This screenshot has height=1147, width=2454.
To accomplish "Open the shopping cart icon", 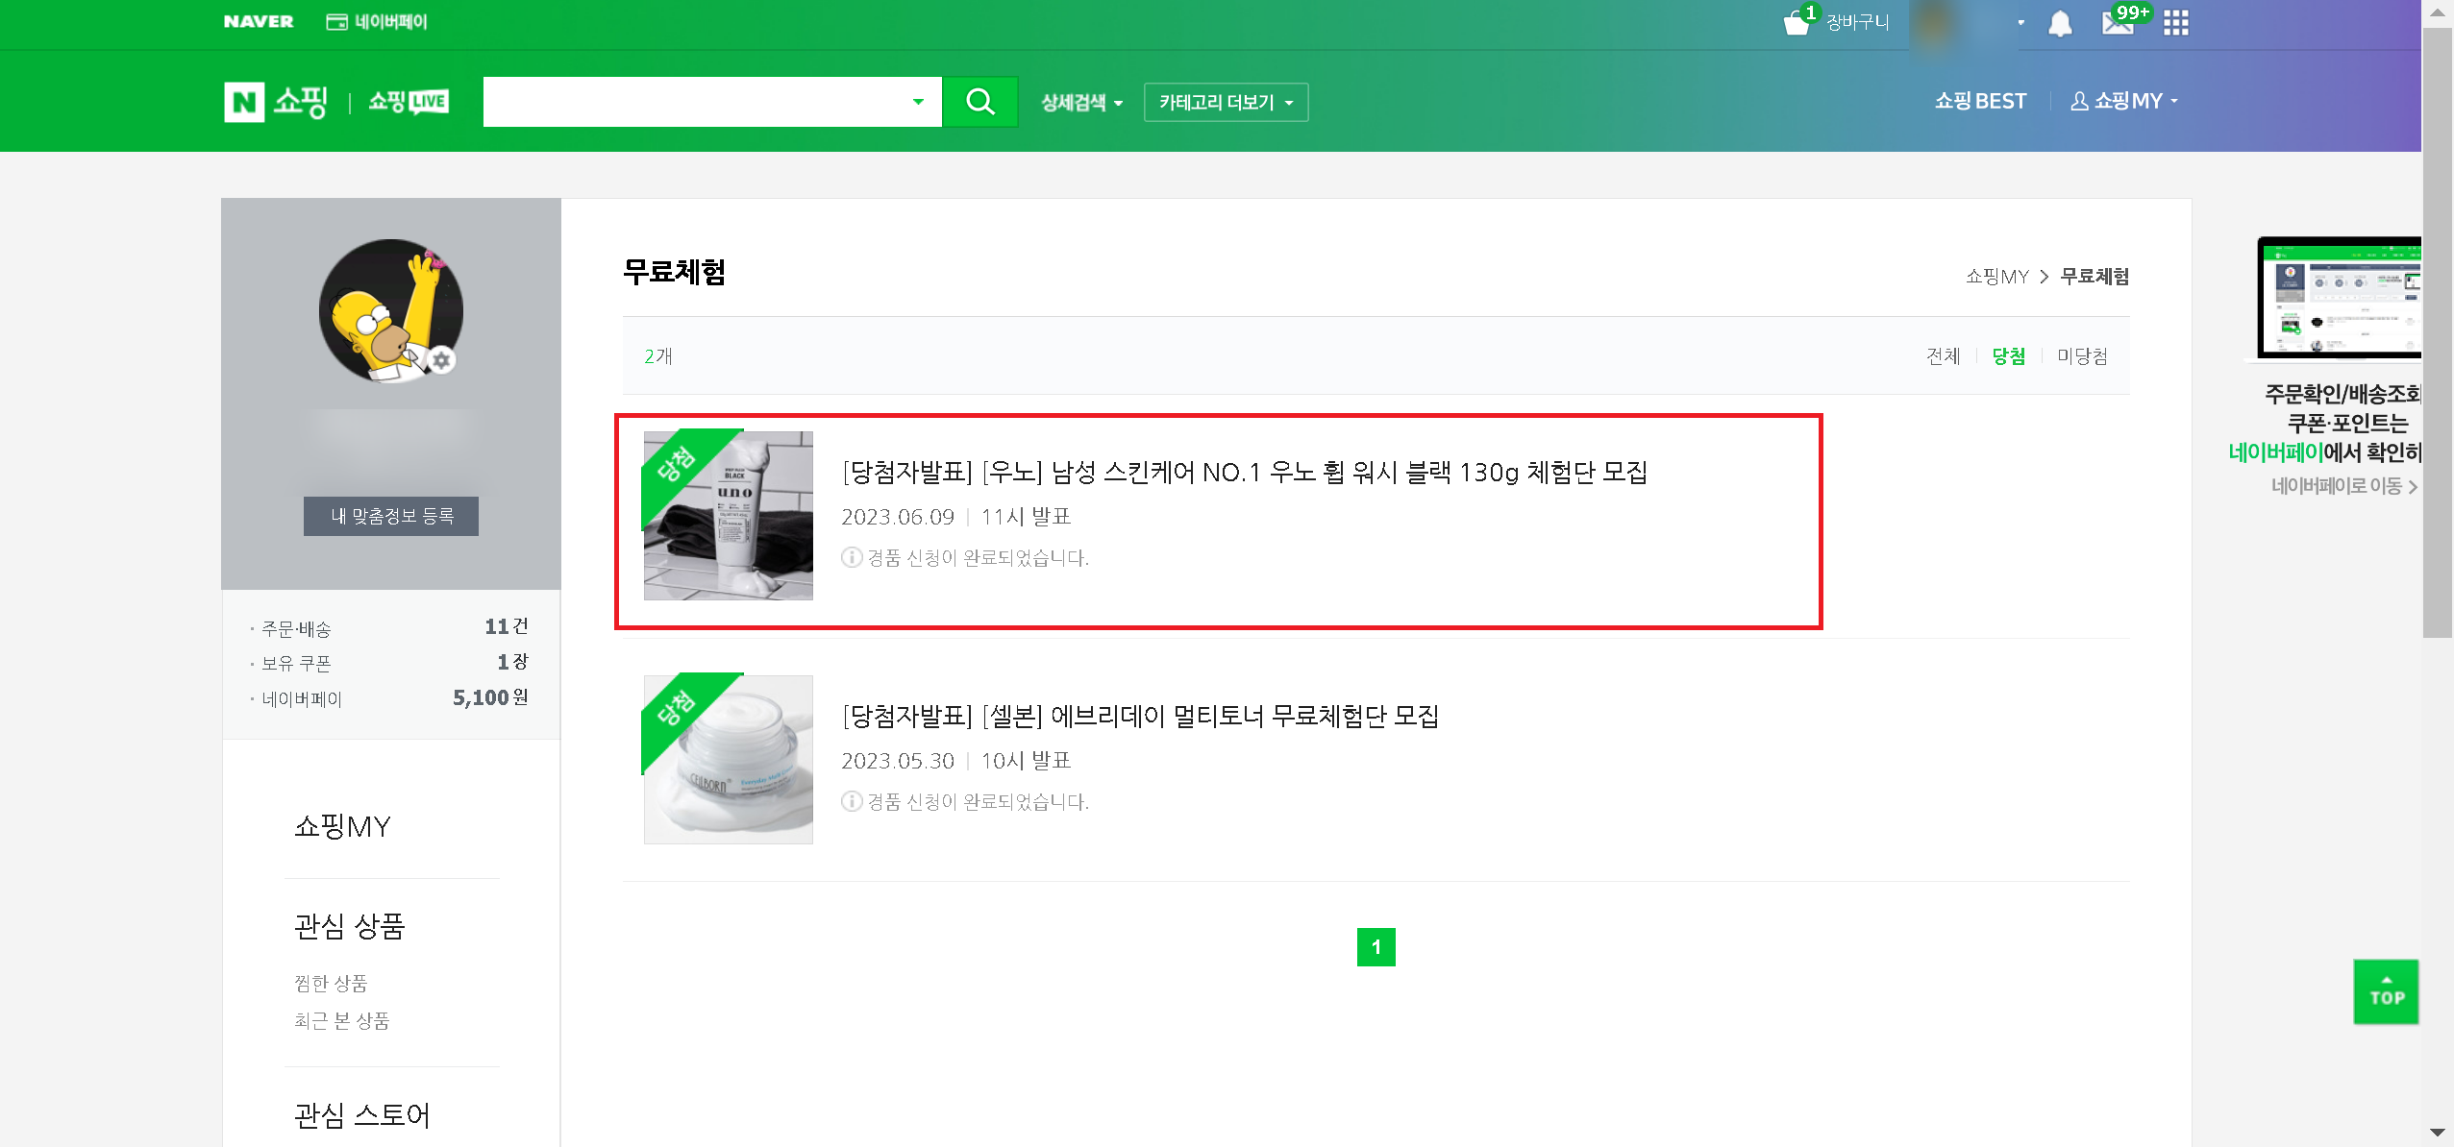I will click(x=1796, y=22).
